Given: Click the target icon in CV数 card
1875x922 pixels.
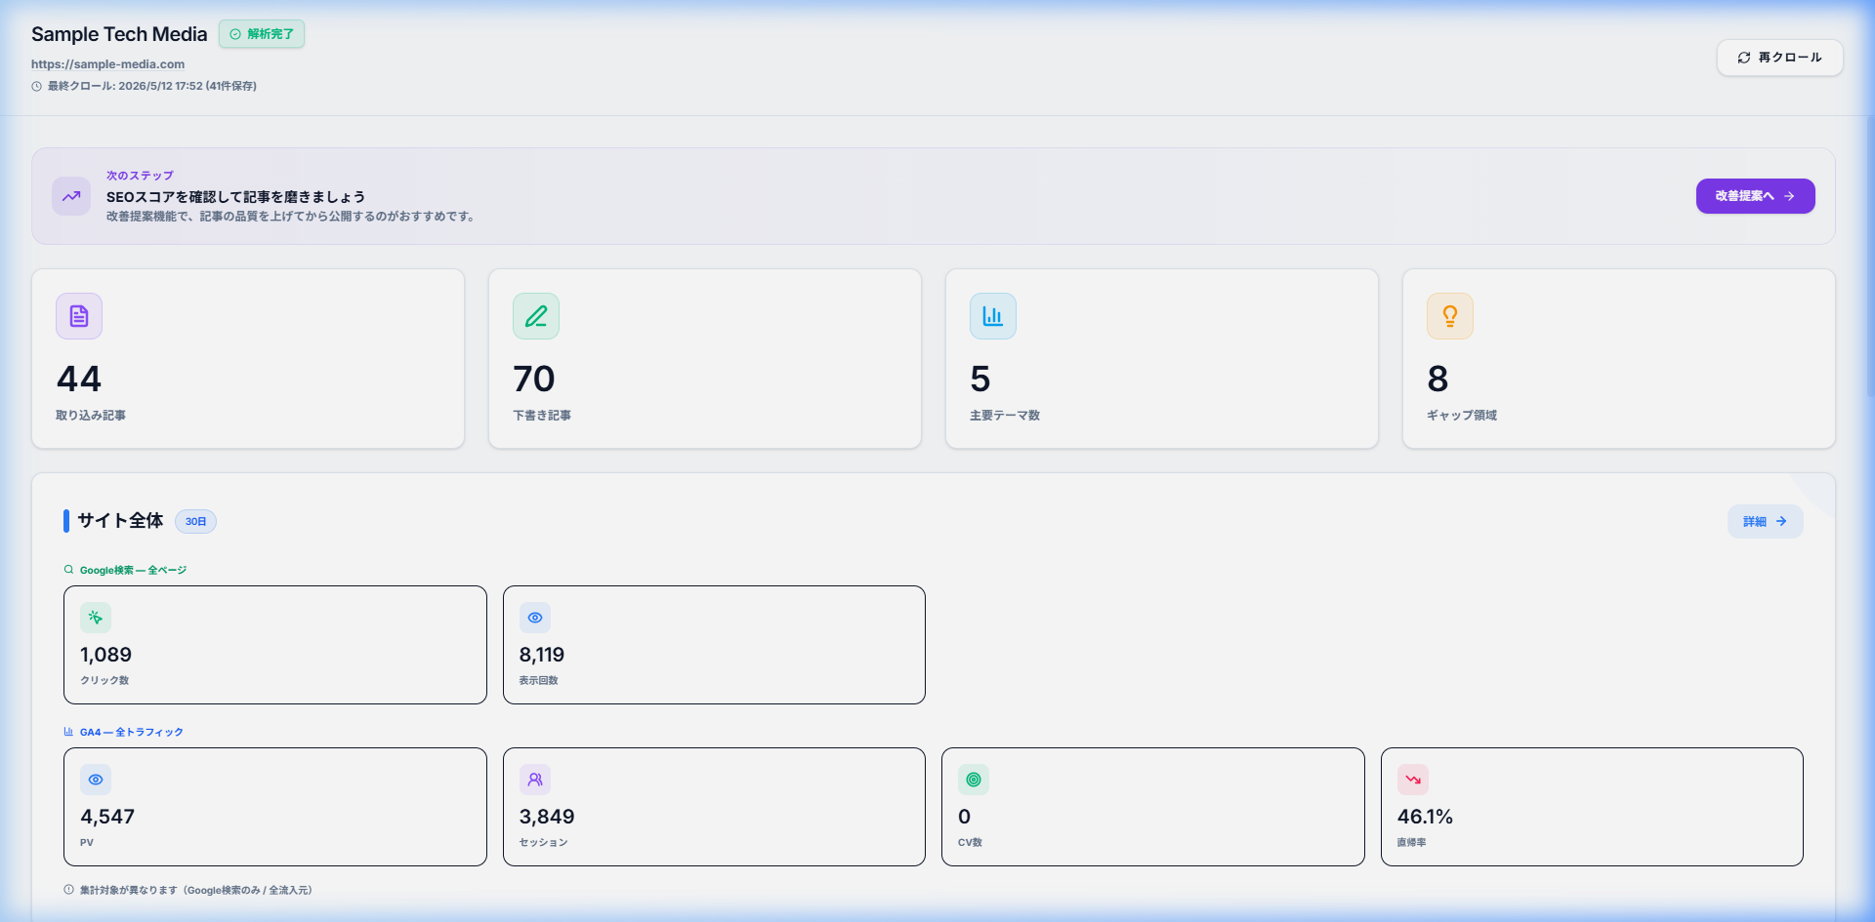Looking at the screenshot, I should coord(974,780).
